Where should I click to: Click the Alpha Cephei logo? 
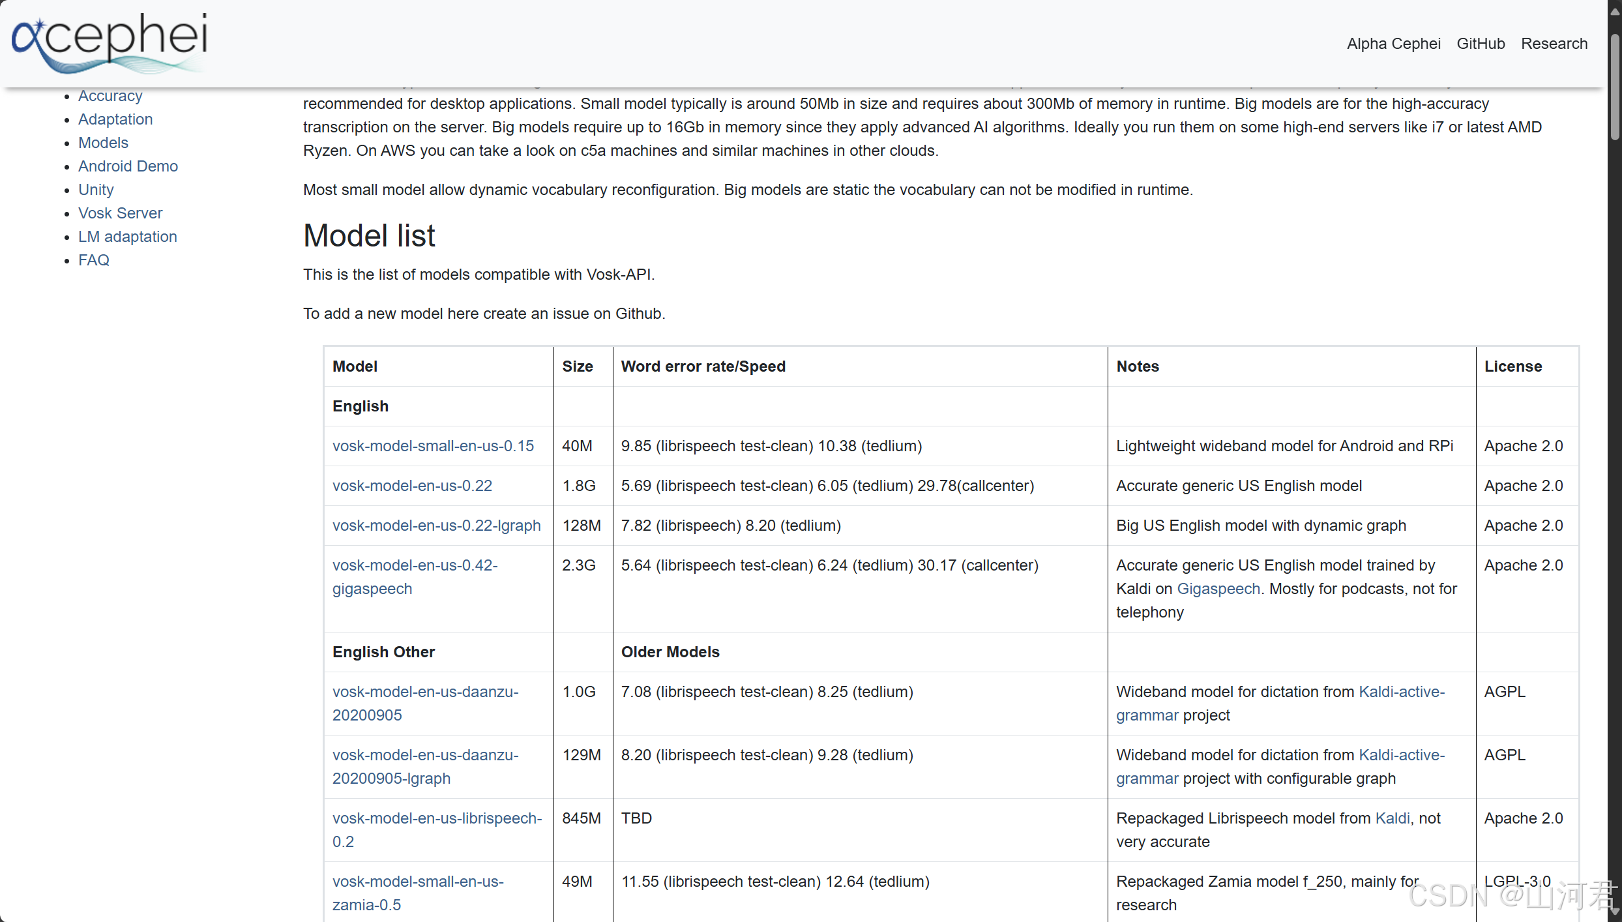110,42
